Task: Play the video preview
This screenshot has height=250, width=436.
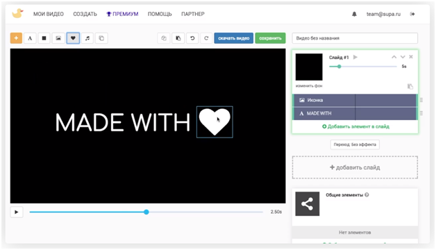Action: 17,212
